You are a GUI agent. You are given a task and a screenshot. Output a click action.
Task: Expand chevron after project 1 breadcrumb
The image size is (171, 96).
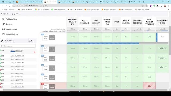[20, 14]
